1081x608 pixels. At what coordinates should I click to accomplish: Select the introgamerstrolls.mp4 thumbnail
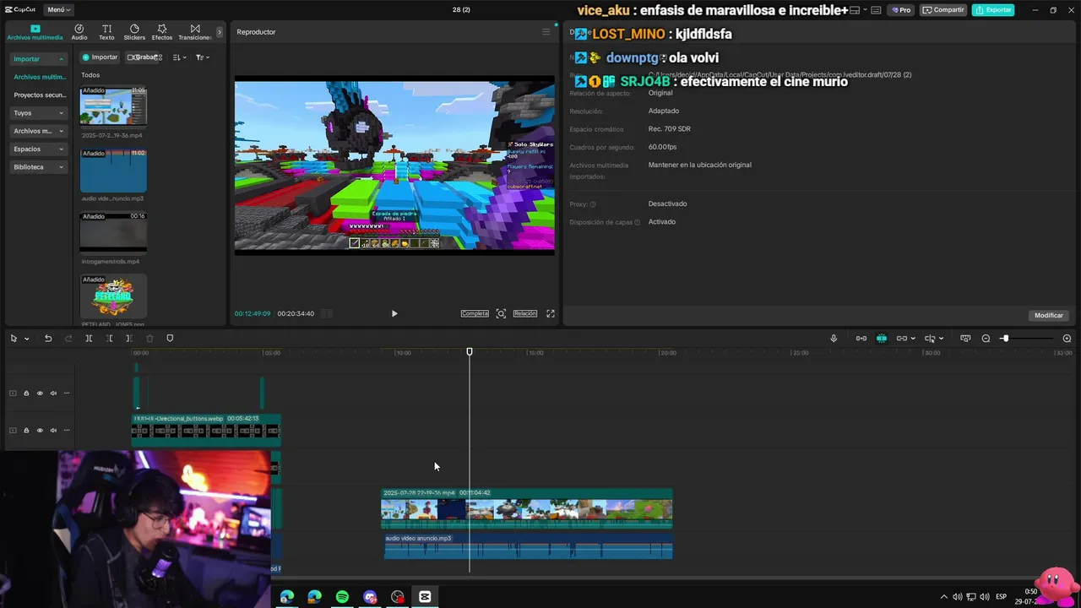[113, 233]
